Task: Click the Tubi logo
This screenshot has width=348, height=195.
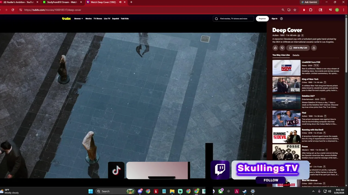Action: tap(66, 19)
